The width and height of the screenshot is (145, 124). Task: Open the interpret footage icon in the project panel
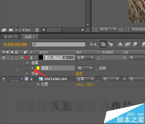4,30
